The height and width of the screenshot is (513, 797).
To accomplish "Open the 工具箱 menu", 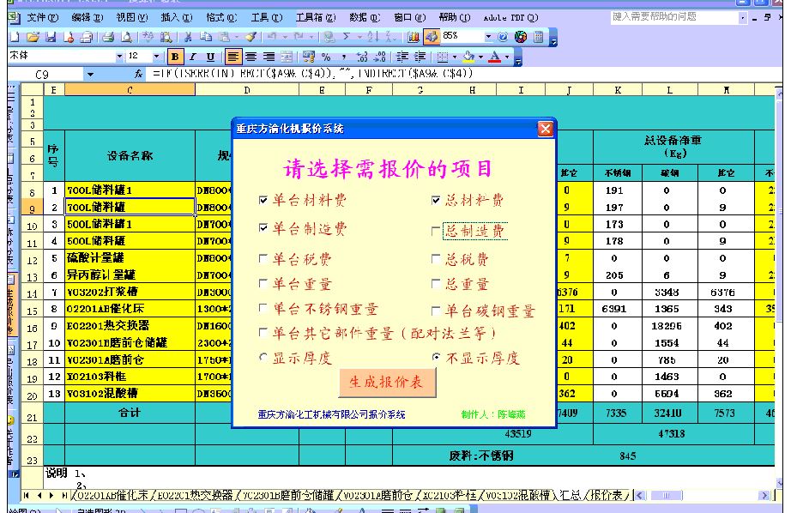I will (x=316, y=18).
